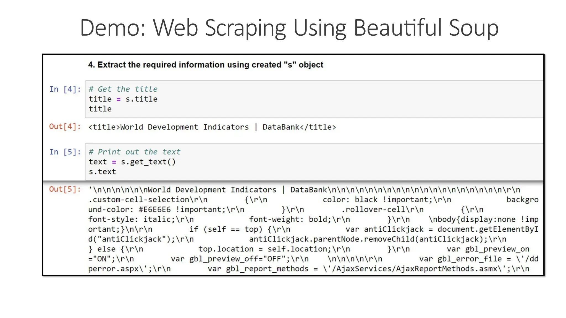Click the 'var antiClickjack' output text
566x318 pixels.
pos(384,229)
